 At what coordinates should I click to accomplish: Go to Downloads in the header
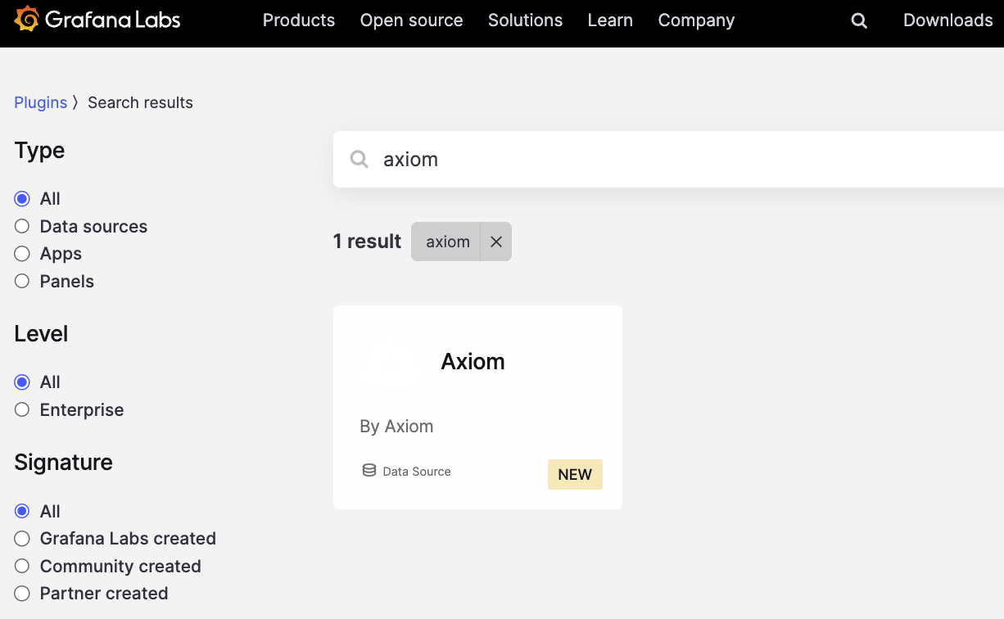click(947, 20)
